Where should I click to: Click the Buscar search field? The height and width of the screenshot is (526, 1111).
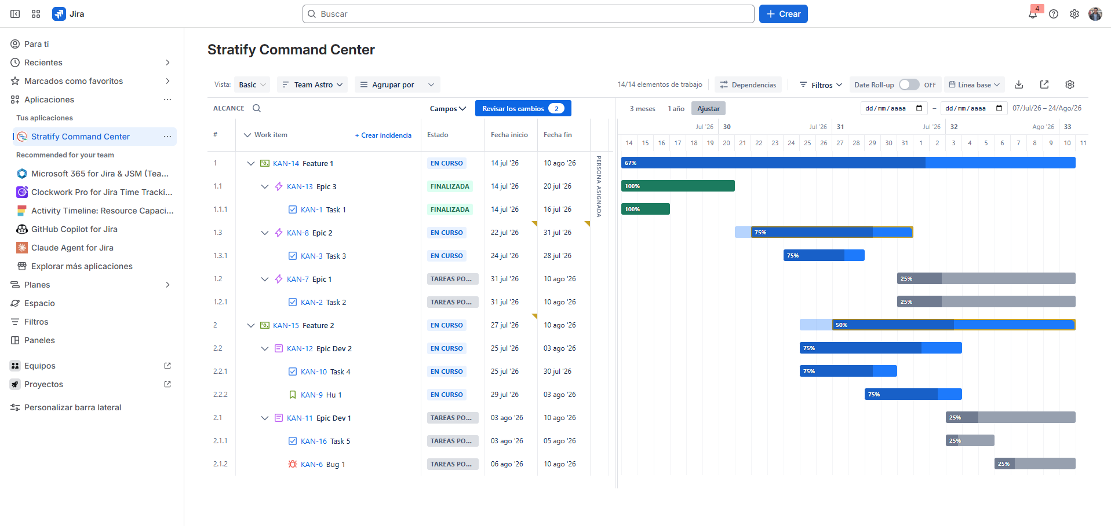pos(528,14)
